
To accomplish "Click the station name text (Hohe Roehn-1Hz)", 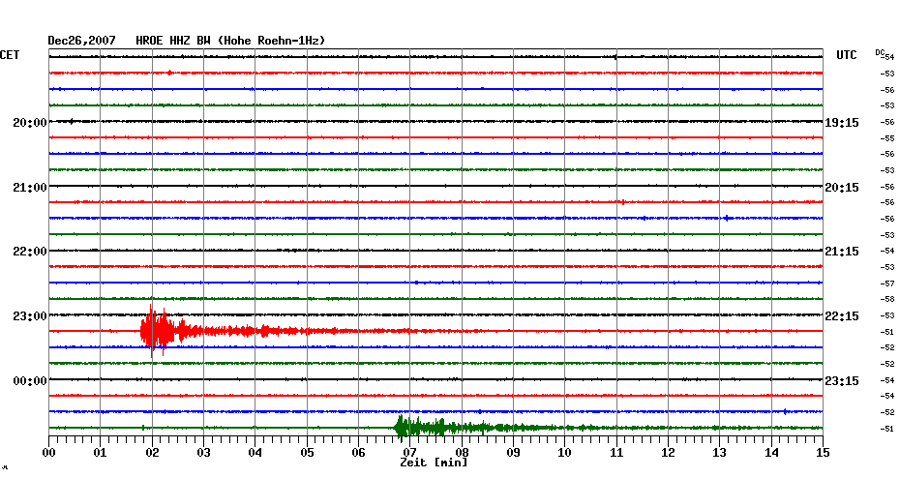I will click(272, 41).
